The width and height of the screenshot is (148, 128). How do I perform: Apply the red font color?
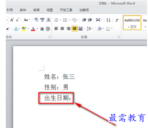tap(33, 29)
